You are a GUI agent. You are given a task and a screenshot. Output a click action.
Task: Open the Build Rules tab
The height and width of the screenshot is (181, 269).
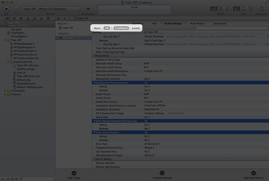[x=220, y=23]
